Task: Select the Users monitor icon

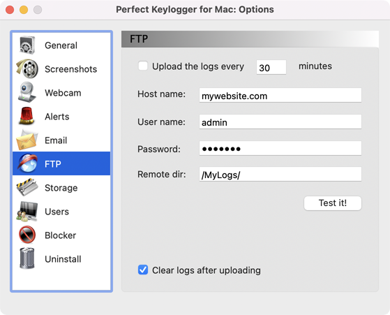Action: 27,211
